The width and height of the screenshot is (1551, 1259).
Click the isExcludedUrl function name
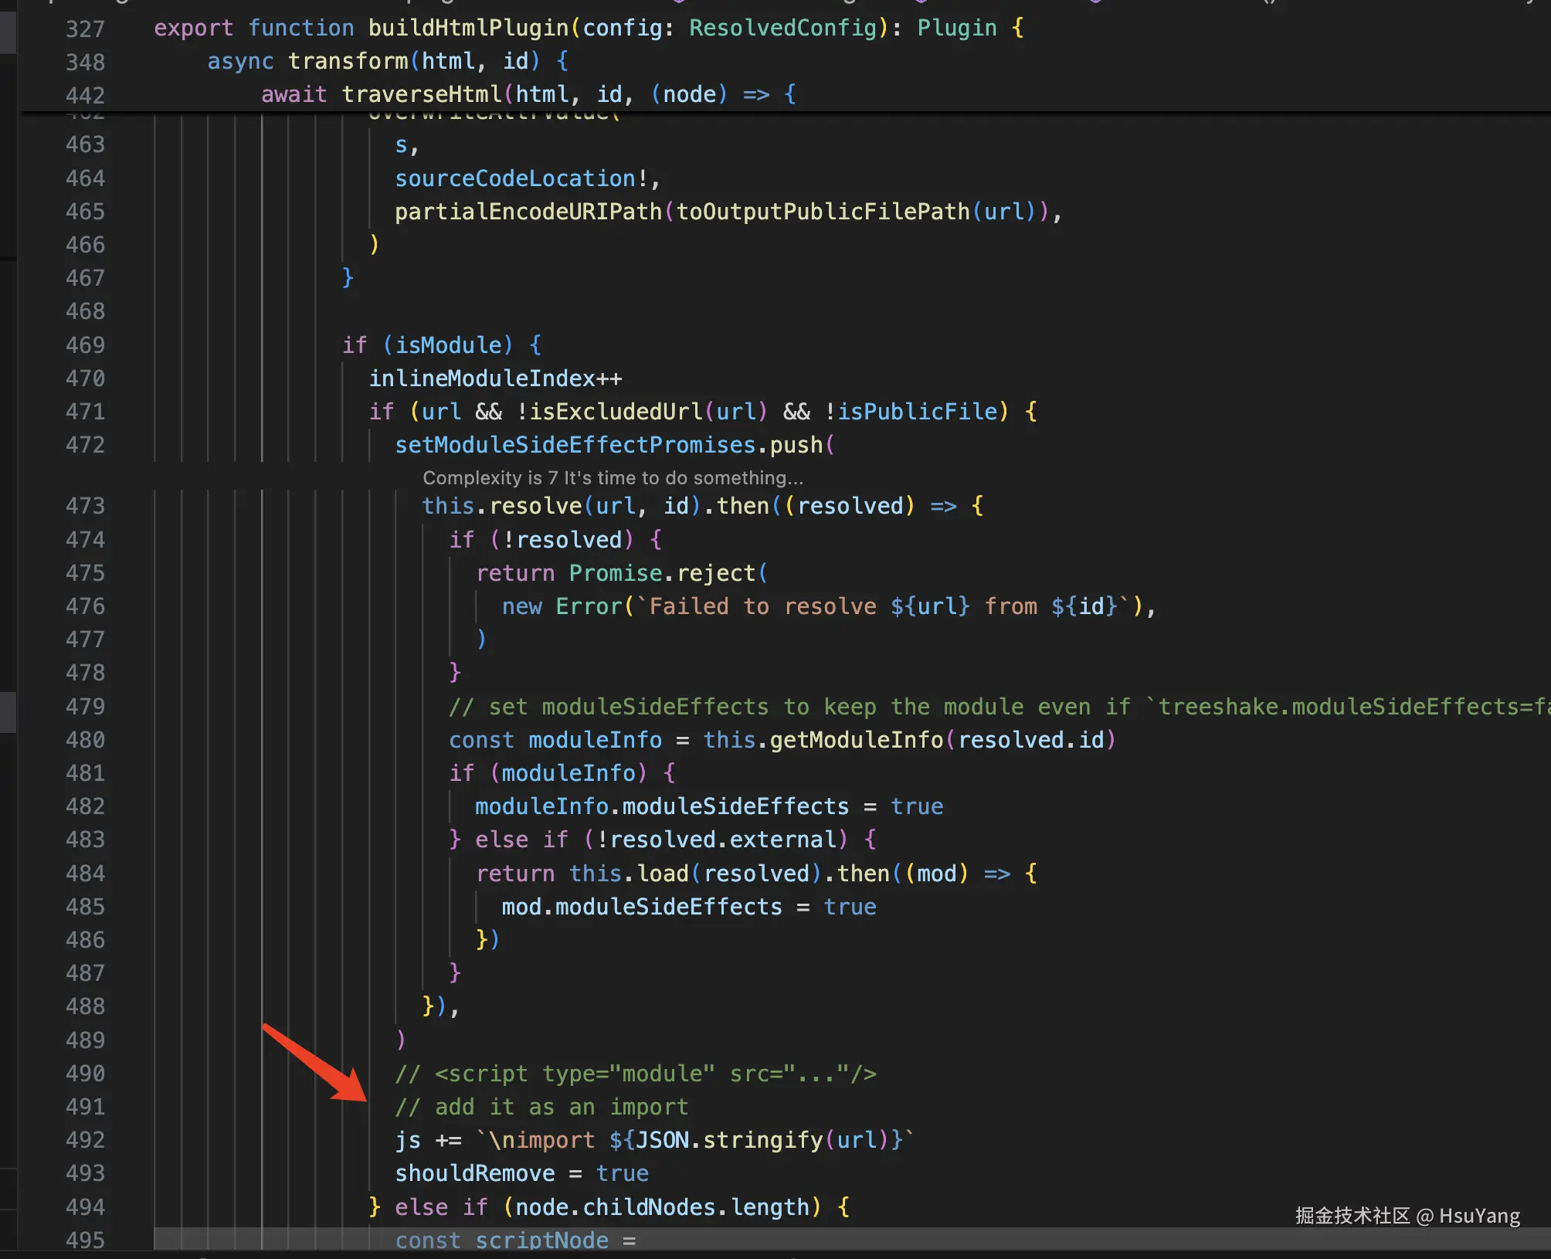(x=616, y=412)
